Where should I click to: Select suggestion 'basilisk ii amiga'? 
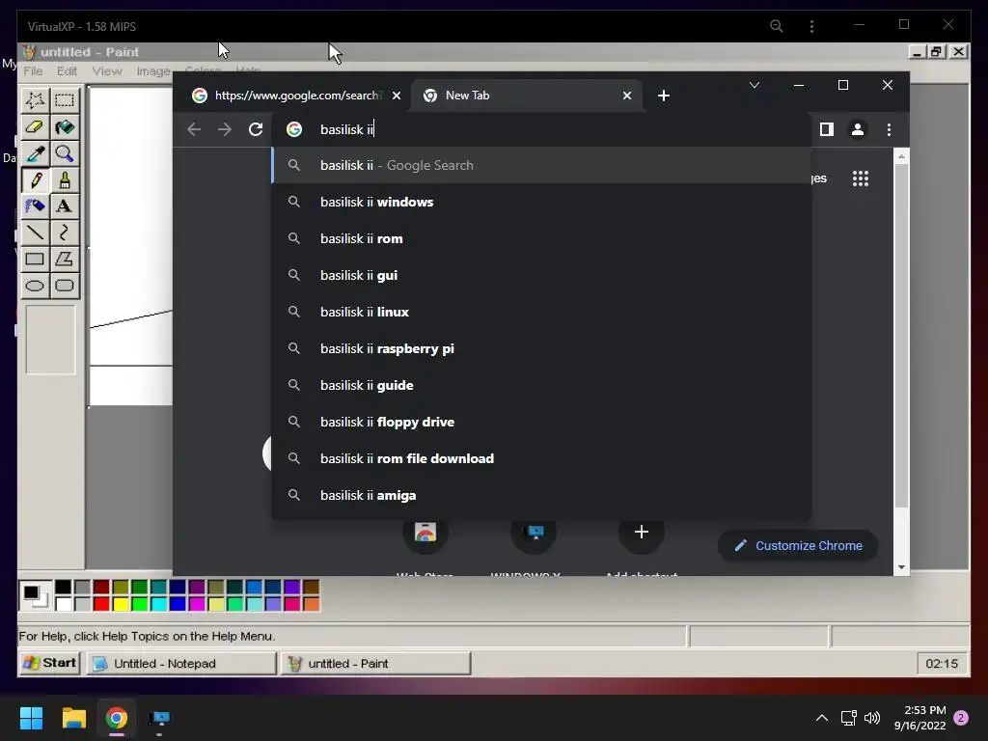click(541, 495)
